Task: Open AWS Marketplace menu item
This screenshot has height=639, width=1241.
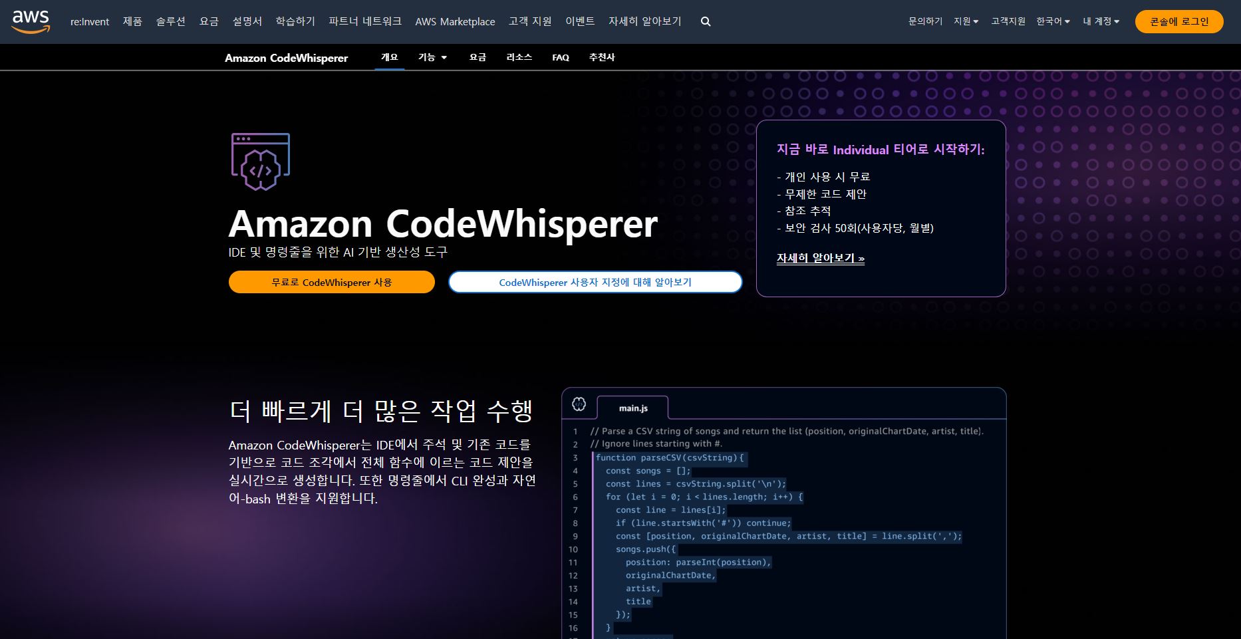Action: [455, 21]
